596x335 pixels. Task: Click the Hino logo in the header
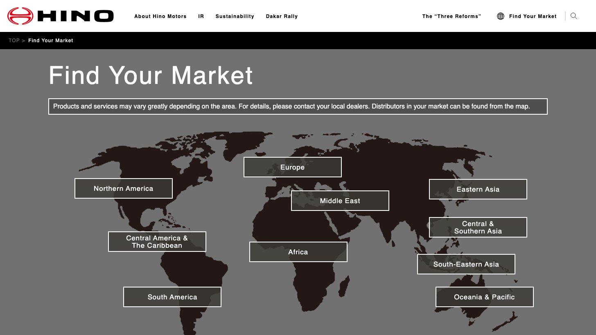coord(61,16)
